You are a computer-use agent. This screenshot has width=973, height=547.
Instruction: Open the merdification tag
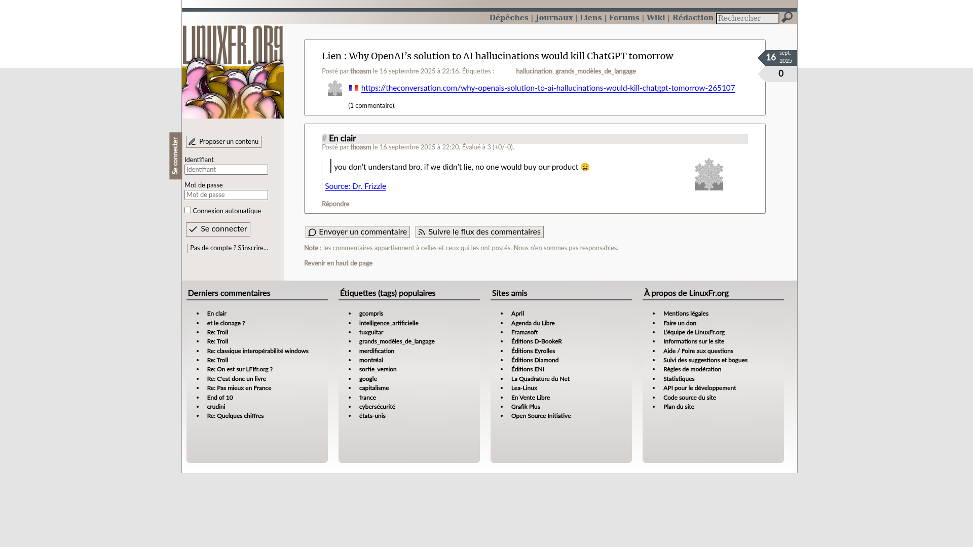point(377,351)
